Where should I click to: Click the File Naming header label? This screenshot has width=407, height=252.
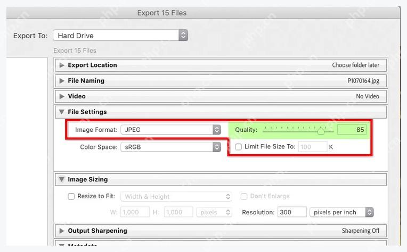point(86,81)
